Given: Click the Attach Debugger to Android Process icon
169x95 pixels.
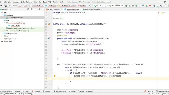Looking at the screenshot, I should (147, 6).
